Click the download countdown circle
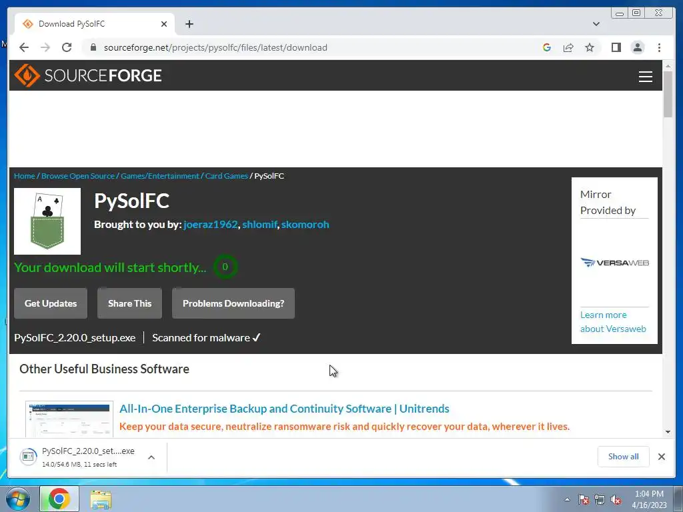 [x=225, y=267]
